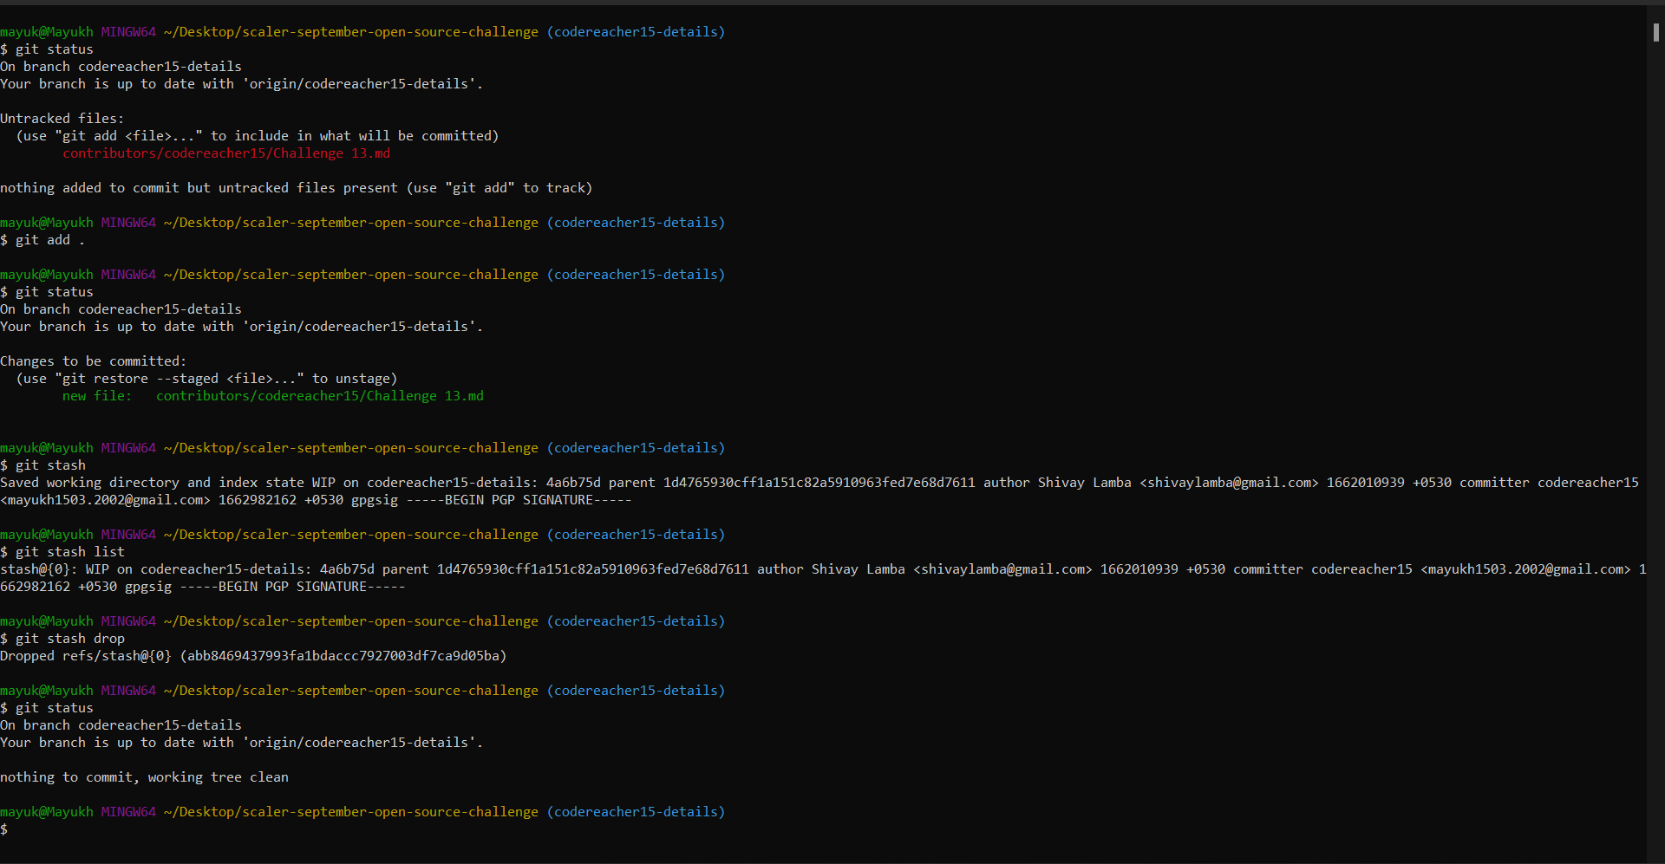Click the final empty '$' prompt line
This screenshot has height=864, width=1665.
click(x=4, y=829)
